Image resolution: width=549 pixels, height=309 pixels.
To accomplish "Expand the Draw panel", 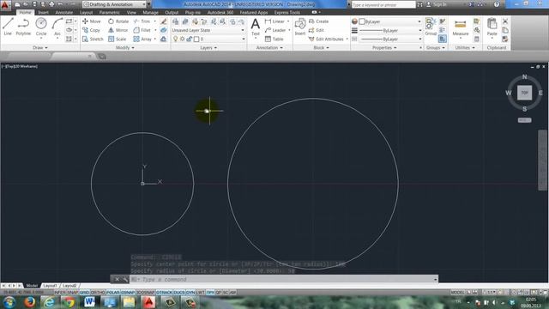I will (40, 48).
